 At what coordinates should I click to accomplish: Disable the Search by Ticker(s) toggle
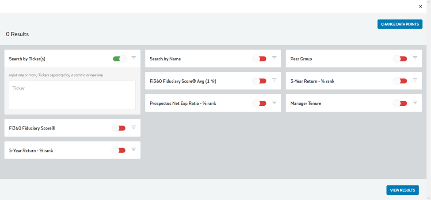120,59
